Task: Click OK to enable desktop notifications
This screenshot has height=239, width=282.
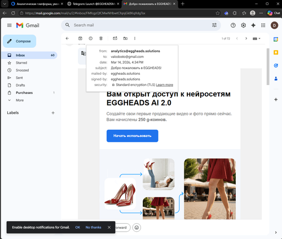Action: coord(78,227)
